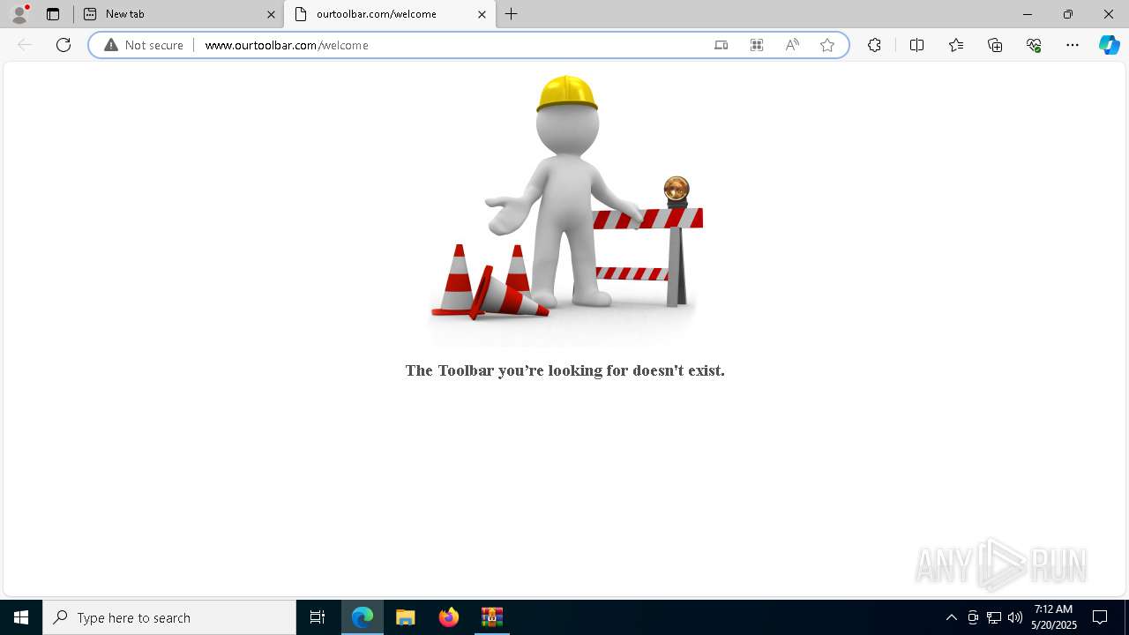Click the 'Type here to search' box
The image size is (1129, 635).
click(x=169, y=617)
